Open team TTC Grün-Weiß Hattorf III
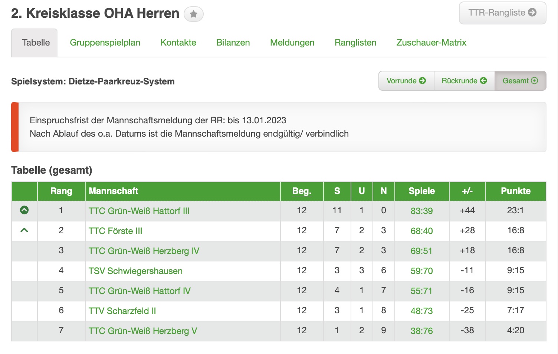This screenshot has width=558, height=354. [x=139, y=211]
